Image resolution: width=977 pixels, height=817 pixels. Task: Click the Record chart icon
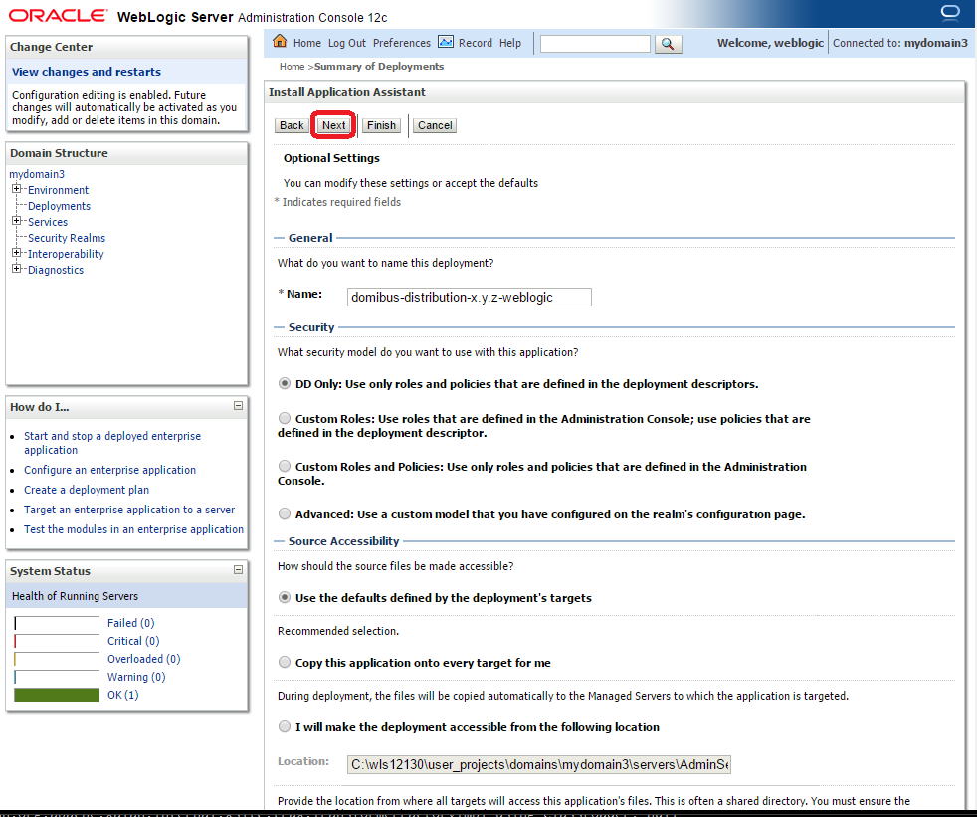click(x=446, y=42)
